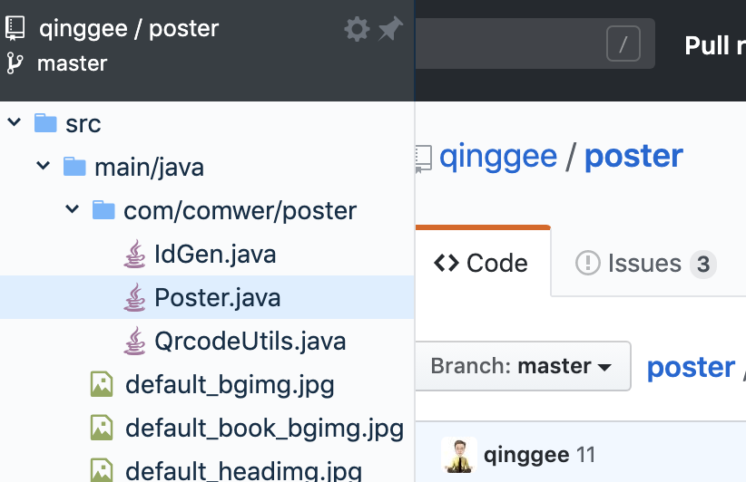Image resolution: width=746 pixels, height=482 pixels.
Task: Click the git branch icon beside master
Action: [15, 63]
